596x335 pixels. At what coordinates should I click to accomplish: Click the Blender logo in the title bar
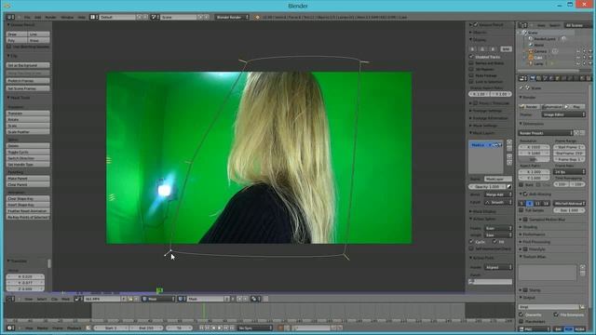7,6
